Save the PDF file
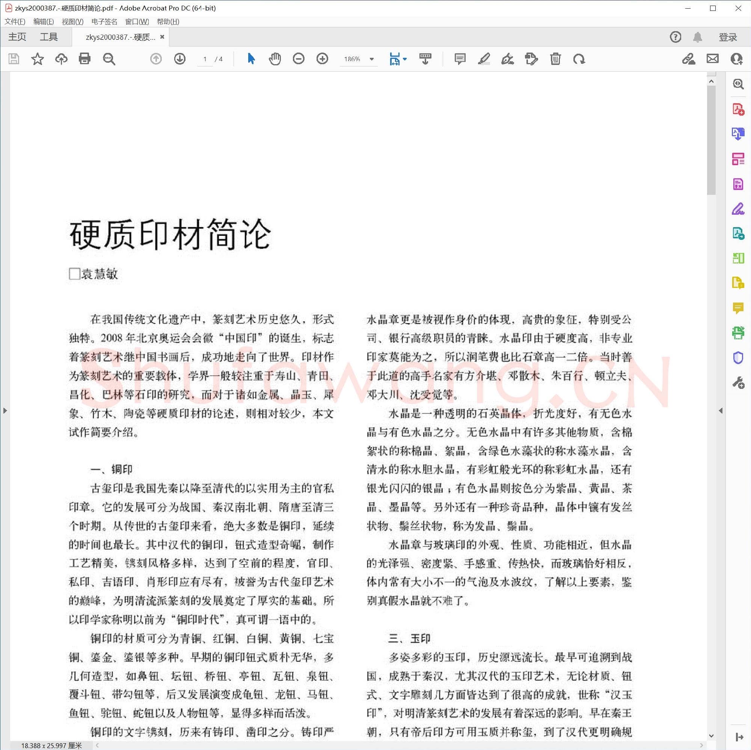 (x=14, y=59)
